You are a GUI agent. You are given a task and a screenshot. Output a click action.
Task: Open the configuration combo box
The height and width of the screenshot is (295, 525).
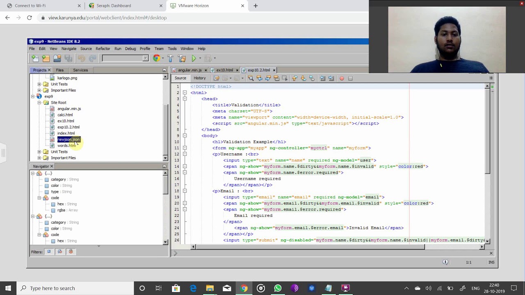click(125, 59)
